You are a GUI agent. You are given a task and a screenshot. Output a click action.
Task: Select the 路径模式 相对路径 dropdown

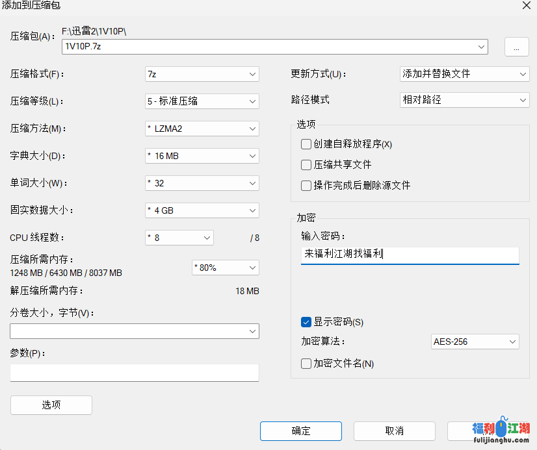point(464,100)
